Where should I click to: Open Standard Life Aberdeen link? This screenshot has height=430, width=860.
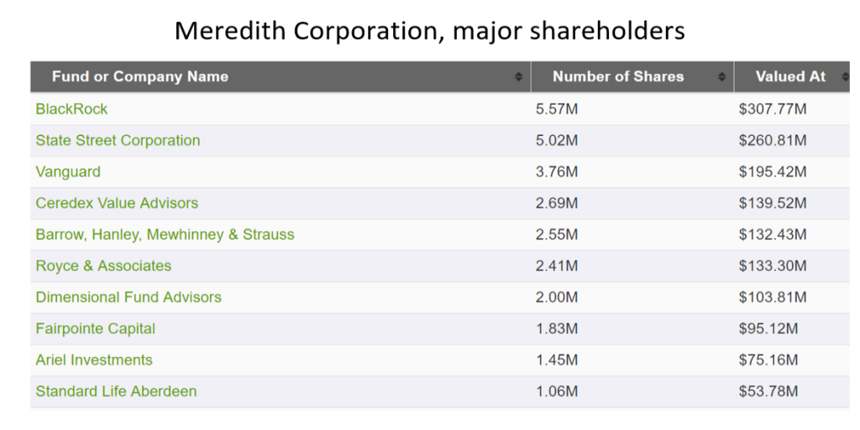point(116,391)
